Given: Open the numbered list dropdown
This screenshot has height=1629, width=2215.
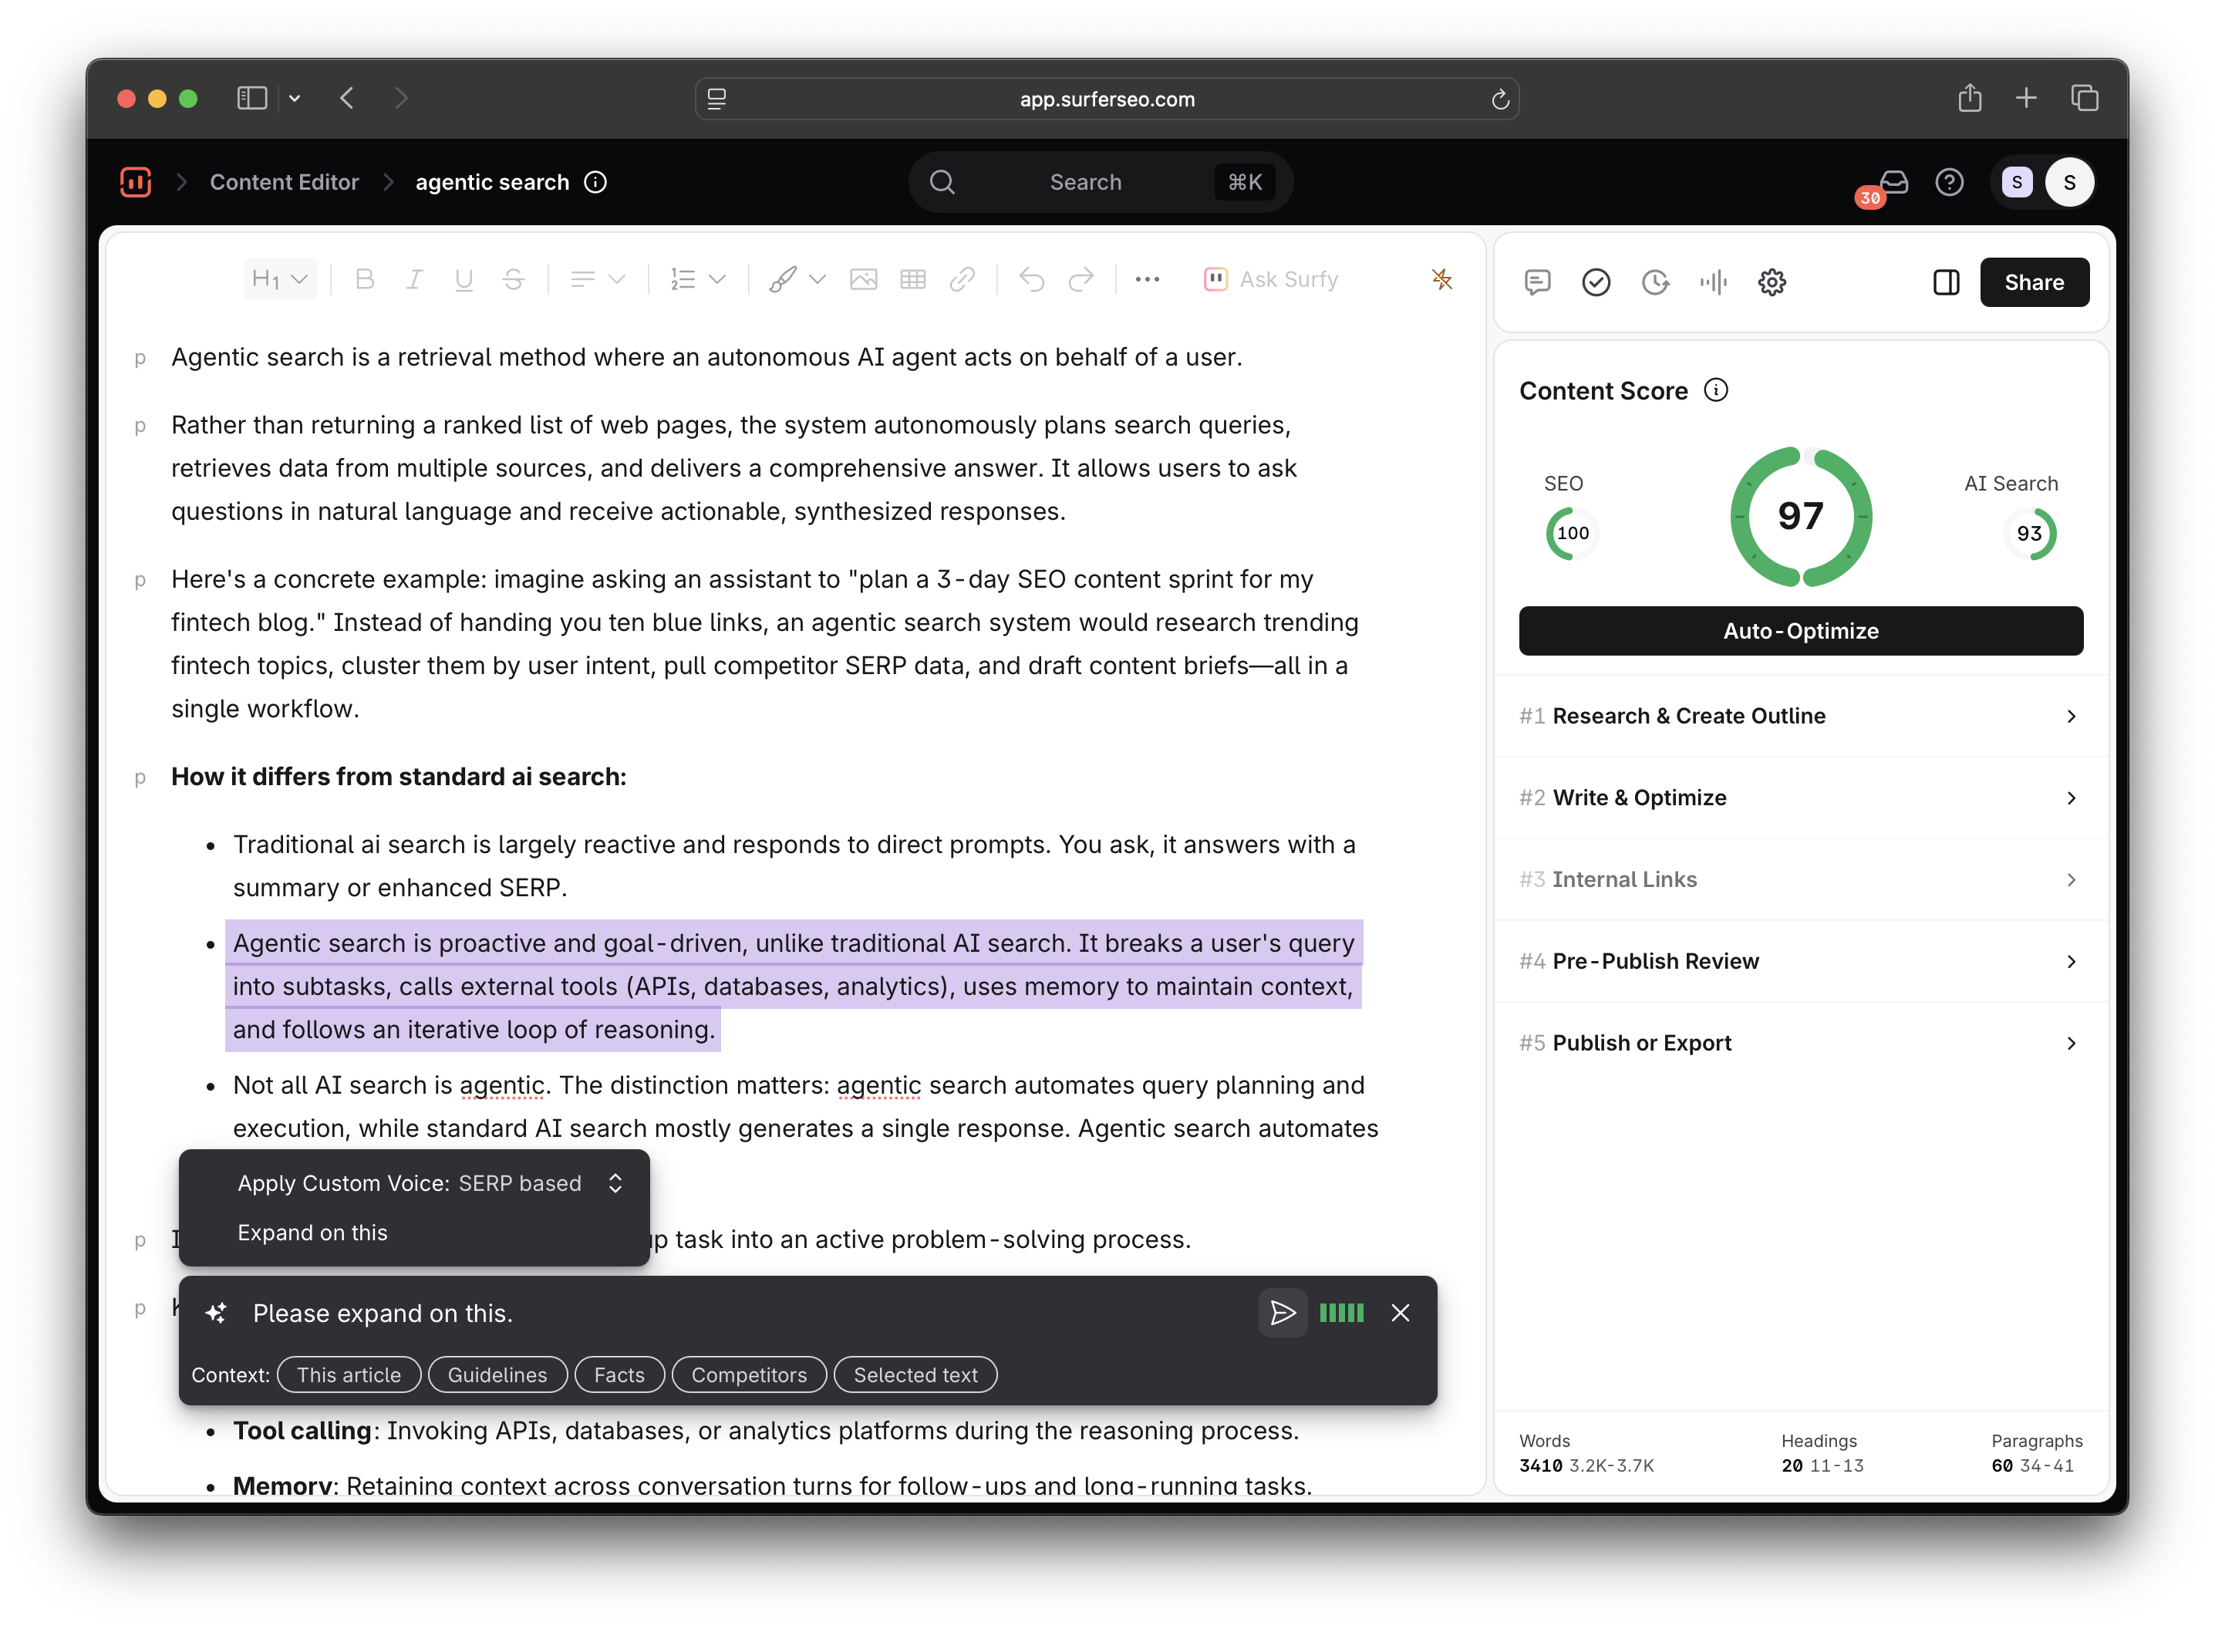Looking at the screenshot, I should (x=698, y=279).
